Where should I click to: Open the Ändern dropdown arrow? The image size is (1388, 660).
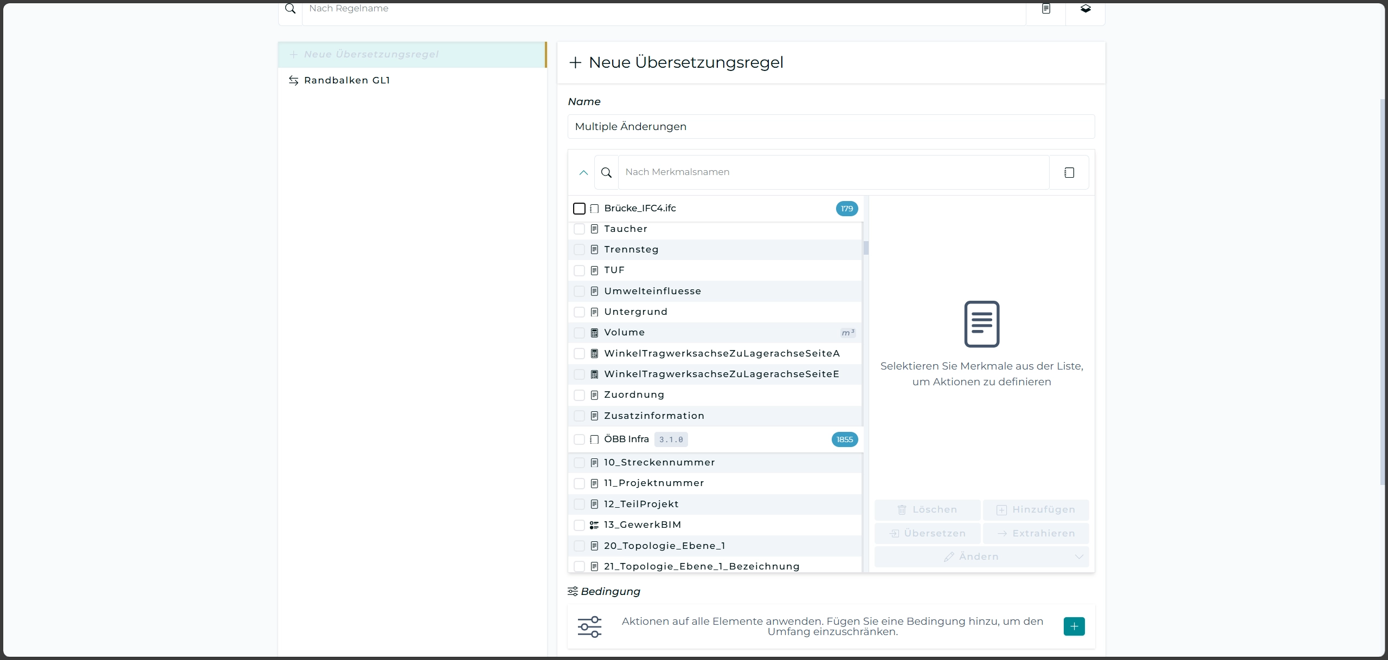pos(1078,557)
